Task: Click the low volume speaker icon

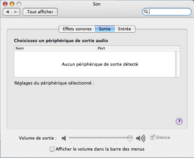Action: (64, 138)
